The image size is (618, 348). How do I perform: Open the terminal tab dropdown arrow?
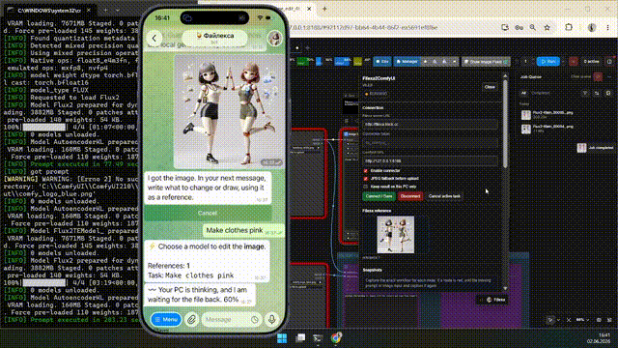click(118, 11)
